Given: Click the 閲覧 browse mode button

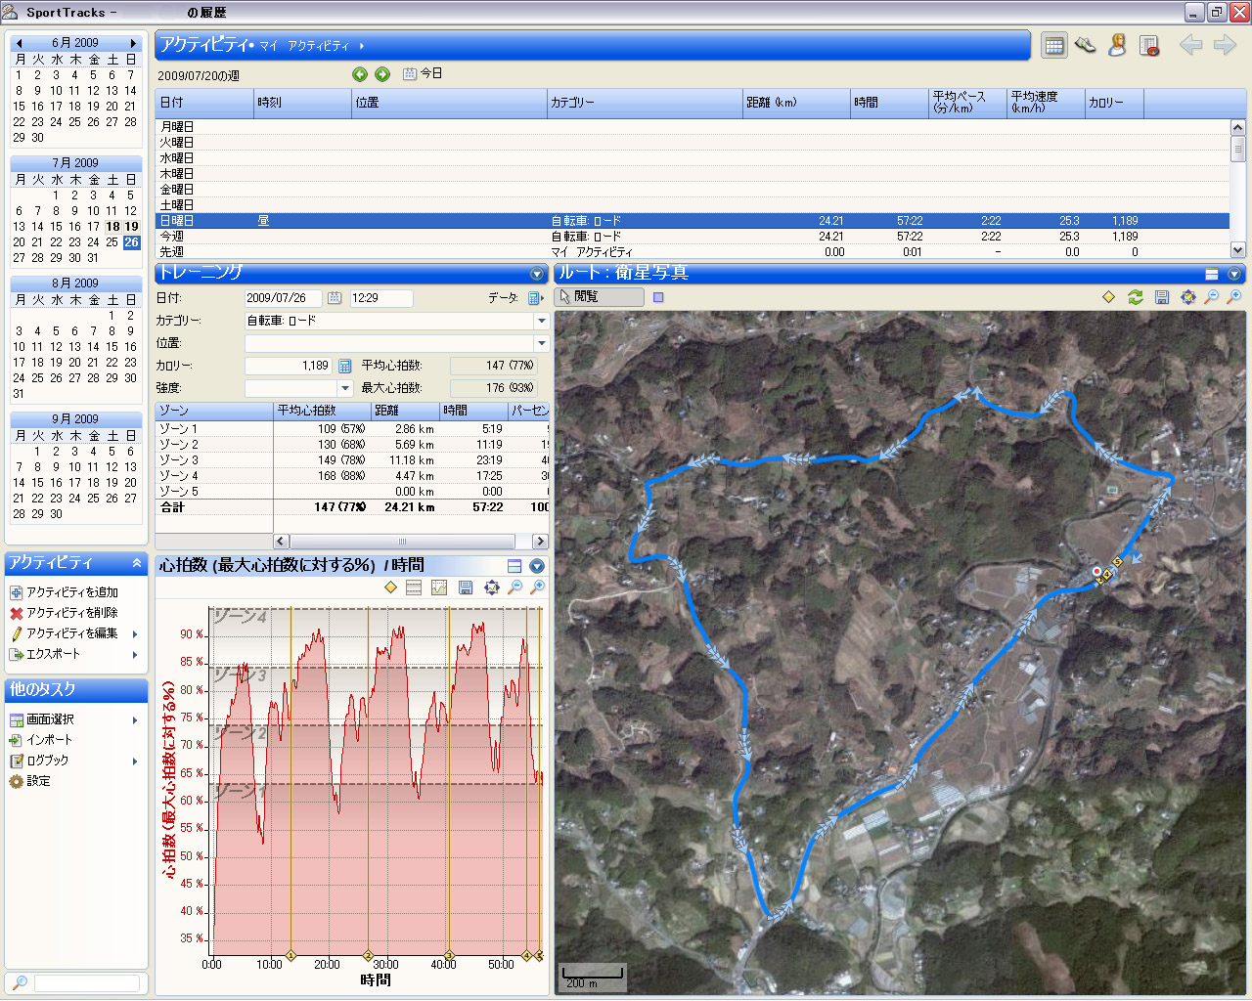Looking at the screenshot, I should coord(599,297).
